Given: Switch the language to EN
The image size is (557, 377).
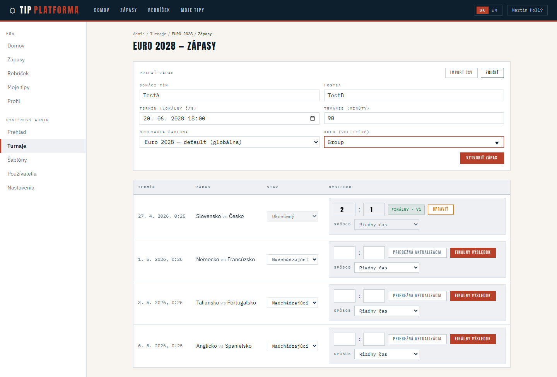Looking at the screenshot, I should (x=494, y=10).
